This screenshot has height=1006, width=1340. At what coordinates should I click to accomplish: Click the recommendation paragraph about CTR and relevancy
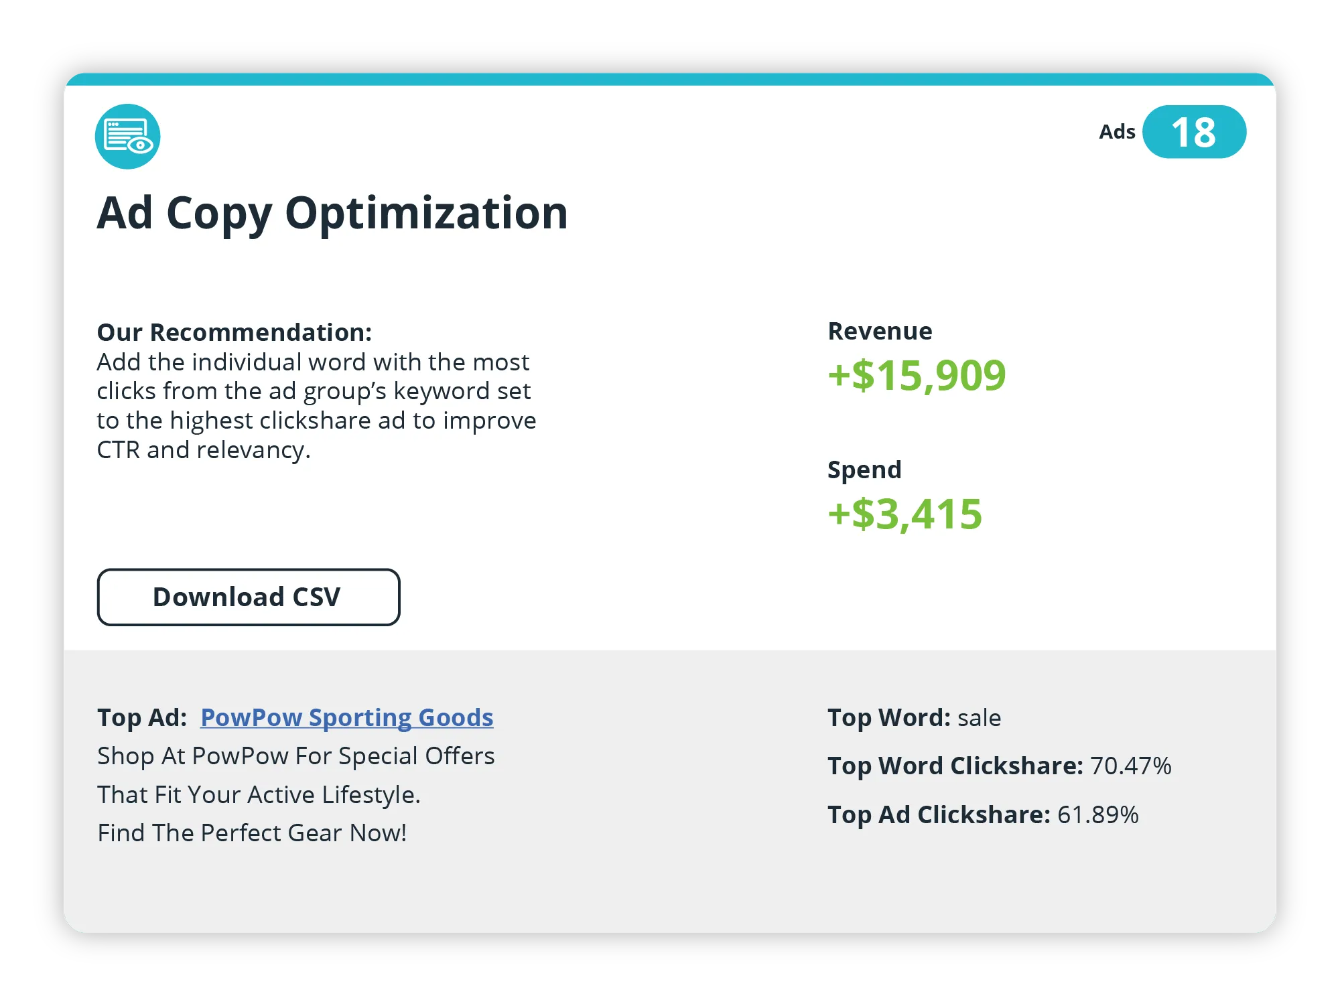point(316,406)
